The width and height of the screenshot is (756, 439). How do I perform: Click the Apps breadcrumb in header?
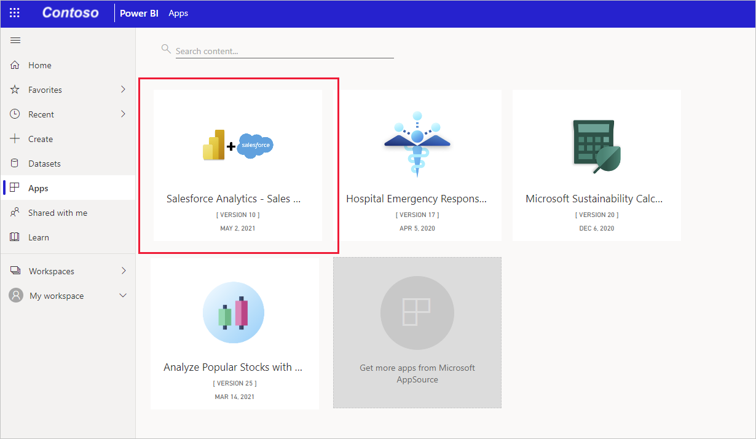(178, 13)
